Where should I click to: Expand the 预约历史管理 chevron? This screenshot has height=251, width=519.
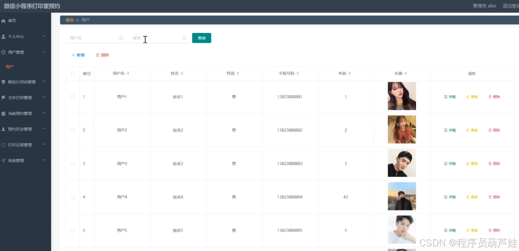(x=44, y=129)
